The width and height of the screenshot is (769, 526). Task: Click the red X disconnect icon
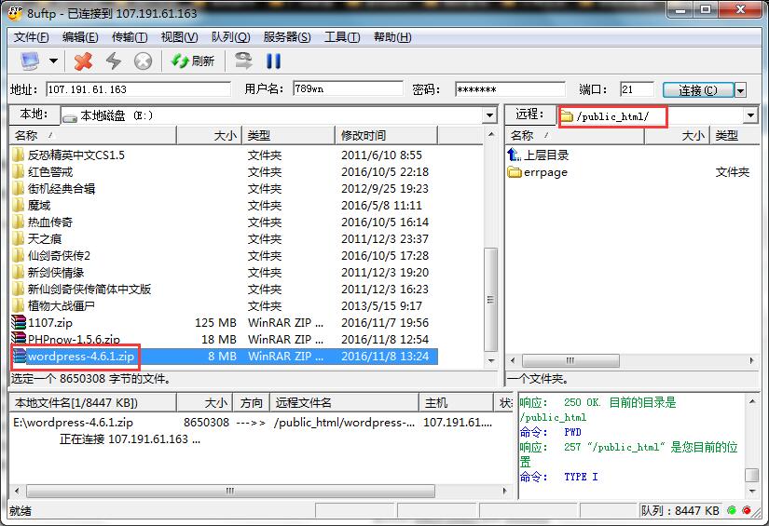(84, 61)
